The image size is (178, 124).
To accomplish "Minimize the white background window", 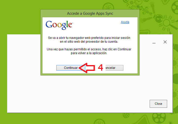I will [x=154, y=43].
